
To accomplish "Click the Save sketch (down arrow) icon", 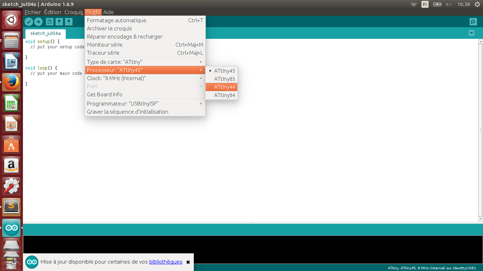I will coord(69,22).
